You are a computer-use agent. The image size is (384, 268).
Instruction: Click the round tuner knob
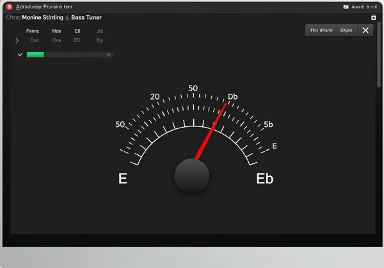[192, 176]
